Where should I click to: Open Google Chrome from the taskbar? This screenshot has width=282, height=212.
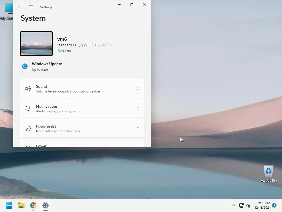click(33, 205)
